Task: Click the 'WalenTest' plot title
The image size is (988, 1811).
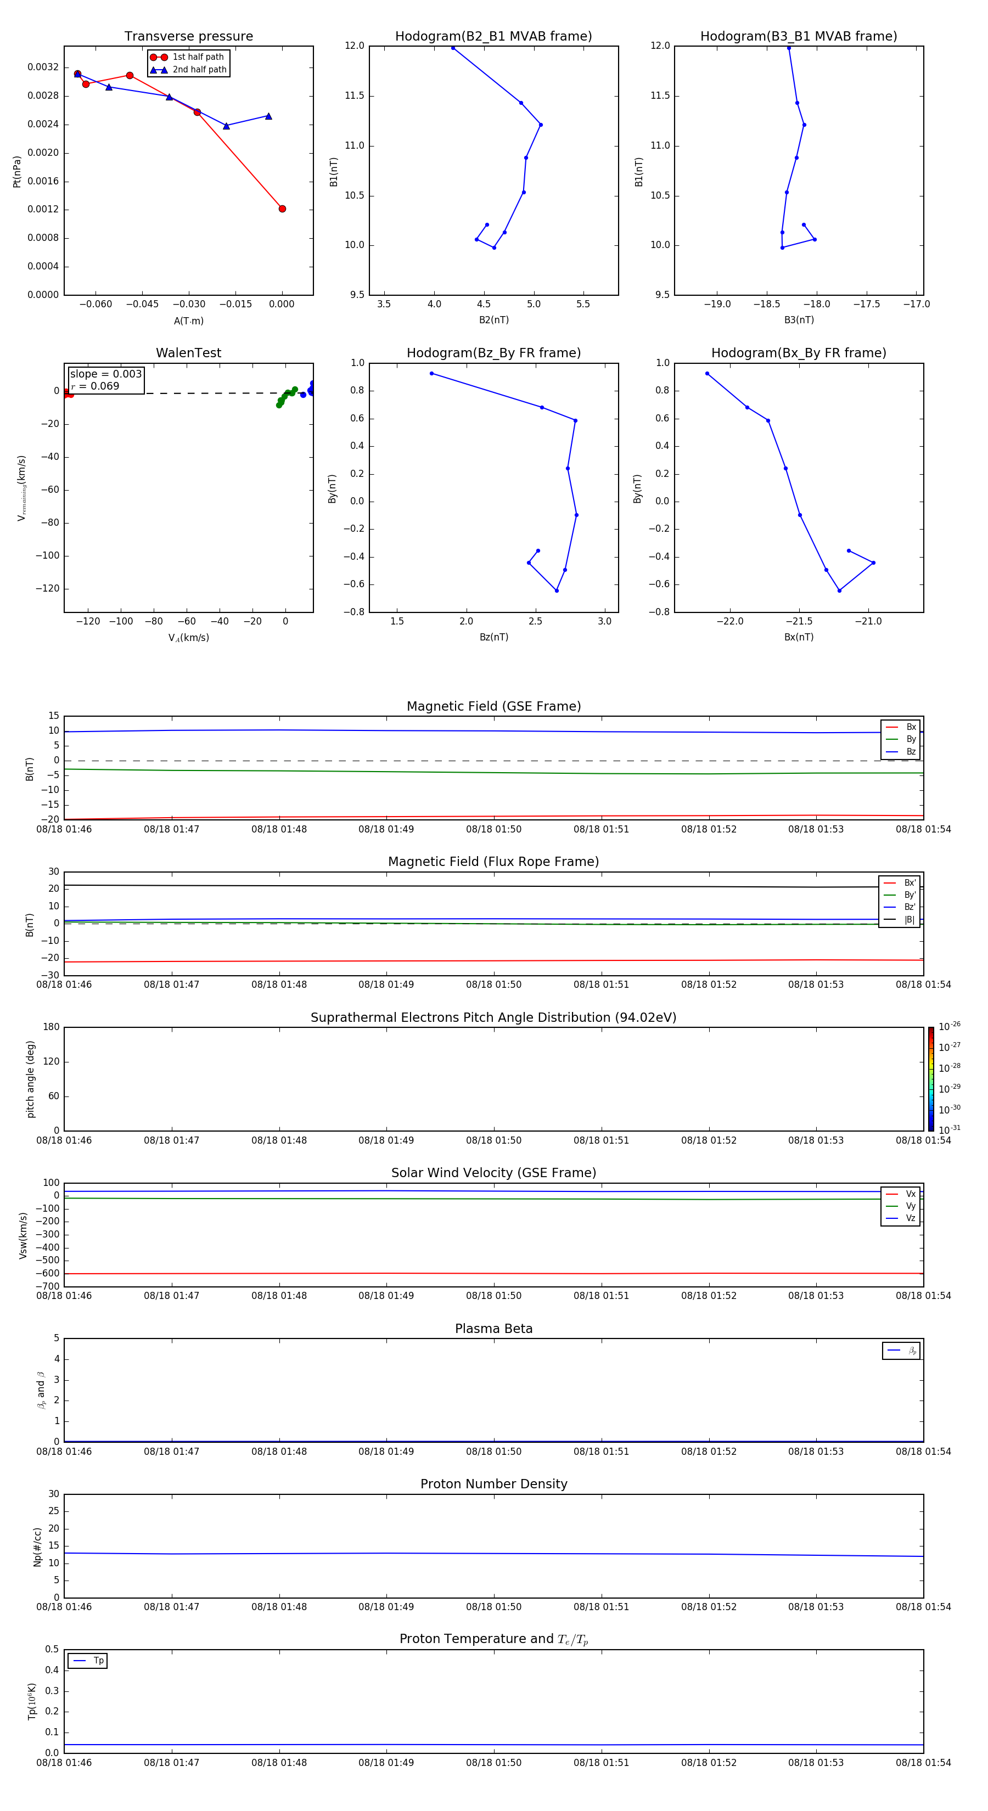Action: pos(188,353)
